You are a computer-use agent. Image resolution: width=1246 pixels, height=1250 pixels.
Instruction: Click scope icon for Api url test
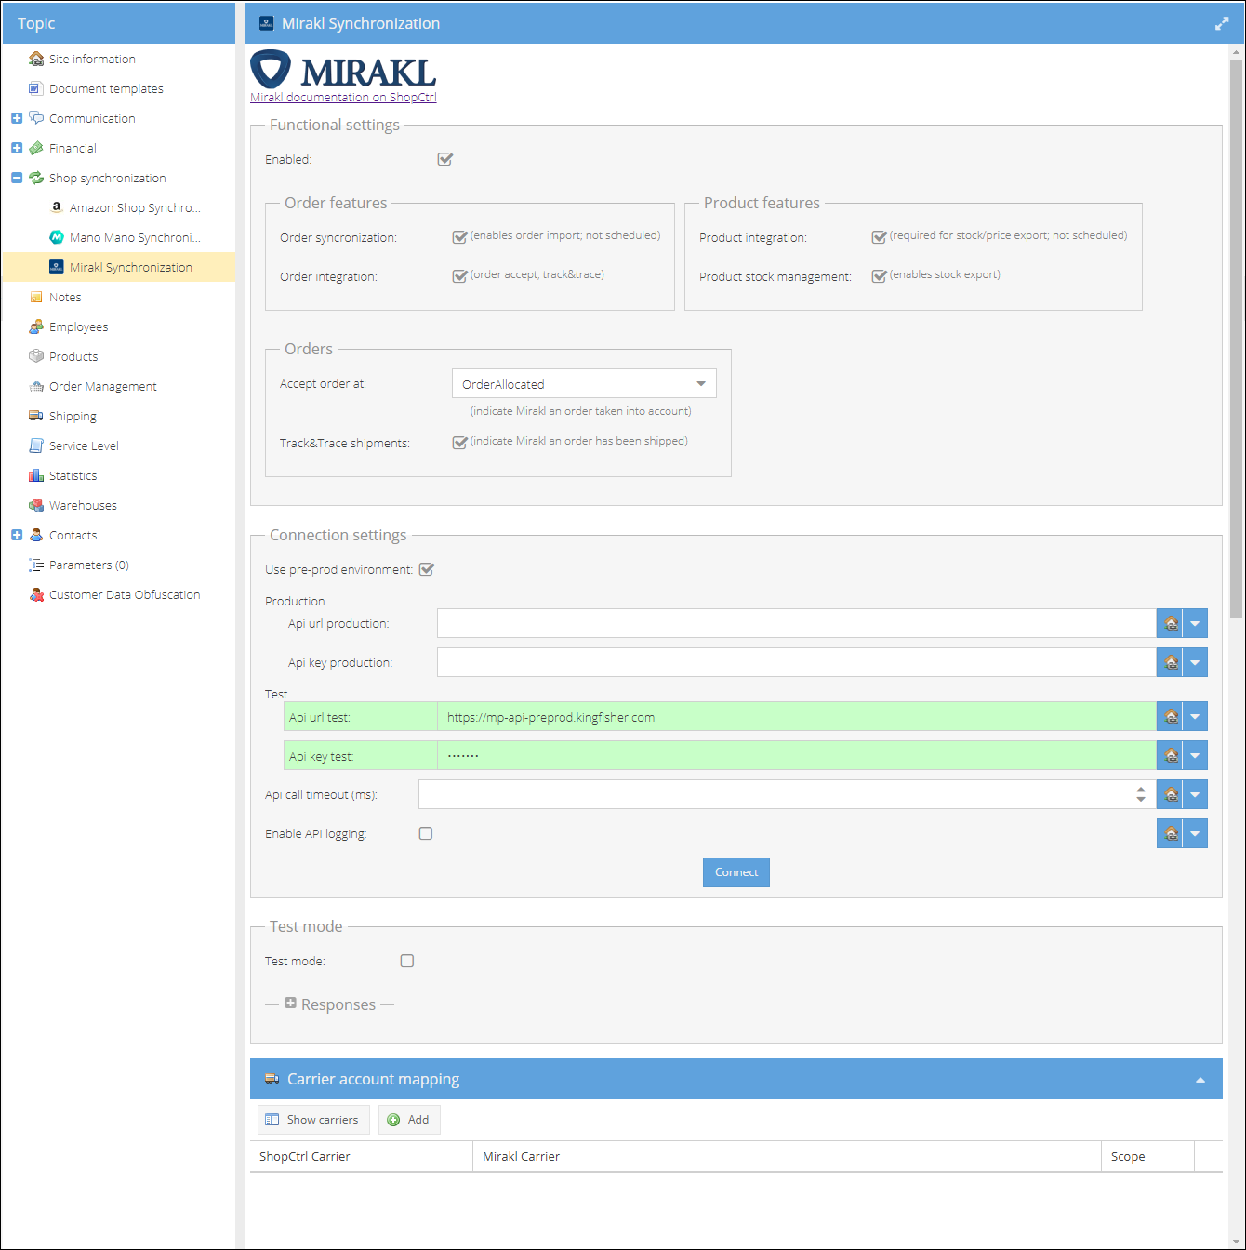point(1170,716)
